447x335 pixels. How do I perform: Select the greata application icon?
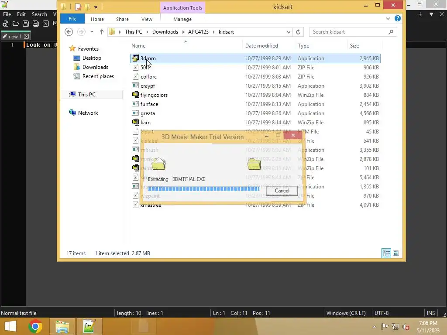135,113
